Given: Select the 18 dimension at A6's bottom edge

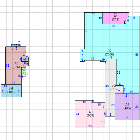Looking at the screenshot, I should click(x=17, y=95).
